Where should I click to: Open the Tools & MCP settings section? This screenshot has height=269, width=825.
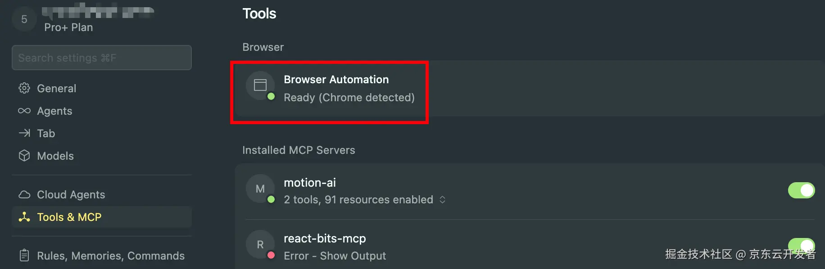pyautogui.click(x=69, y=217)
